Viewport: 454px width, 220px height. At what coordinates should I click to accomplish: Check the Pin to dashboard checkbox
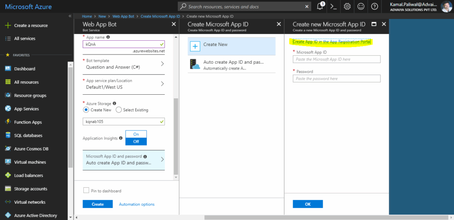tap(86, 190)
